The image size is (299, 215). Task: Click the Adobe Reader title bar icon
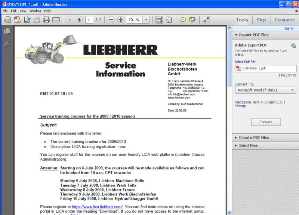4,4
